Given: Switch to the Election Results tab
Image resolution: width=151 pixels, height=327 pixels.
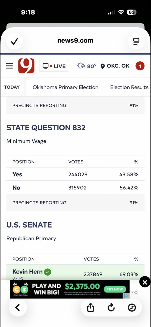Looking at the screenshot, I should click(129, 87).
